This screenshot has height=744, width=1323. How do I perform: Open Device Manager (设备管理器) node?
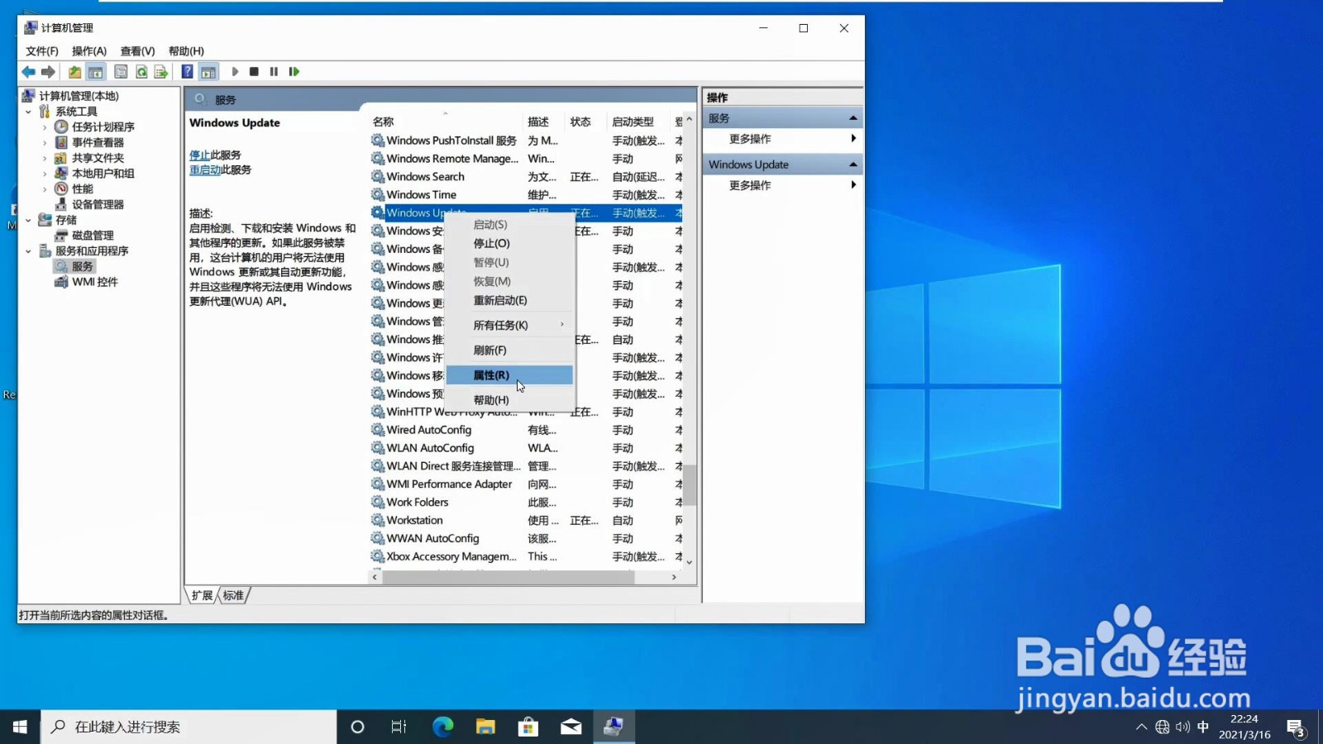click(98, 205)
